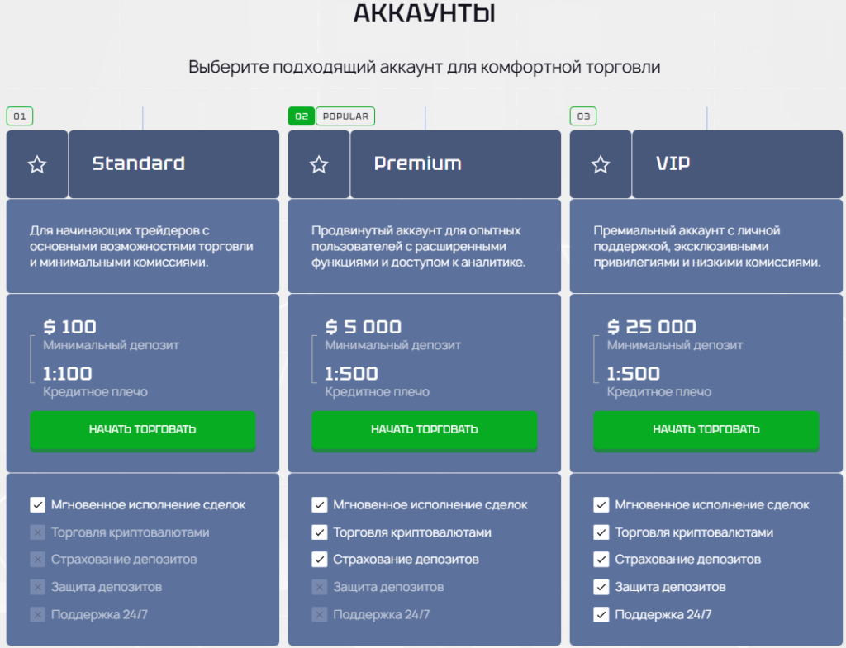Select the star icon on Standard card
This screenshot has width=846, height=648.
[36, 163]
